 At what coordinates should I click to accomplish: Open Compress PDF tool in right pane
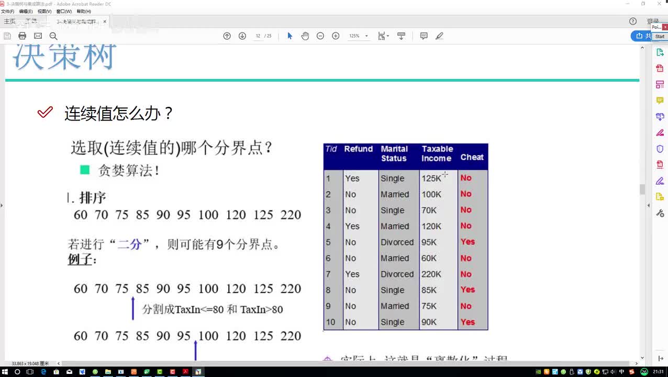pos(660,164)
